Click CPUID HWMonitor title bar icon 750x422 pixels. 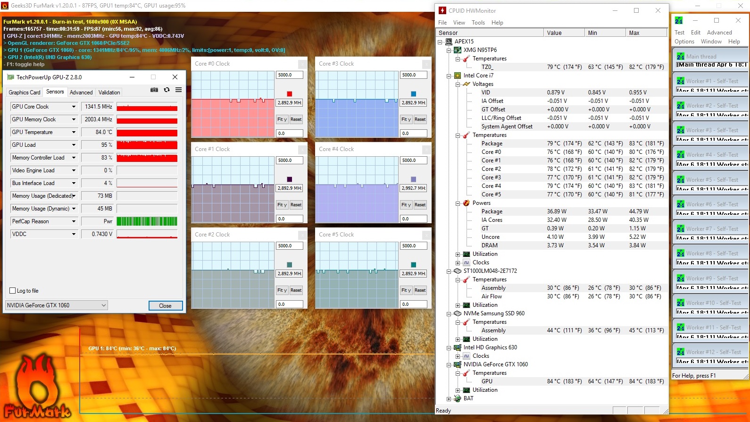click(x=442, y=10)
